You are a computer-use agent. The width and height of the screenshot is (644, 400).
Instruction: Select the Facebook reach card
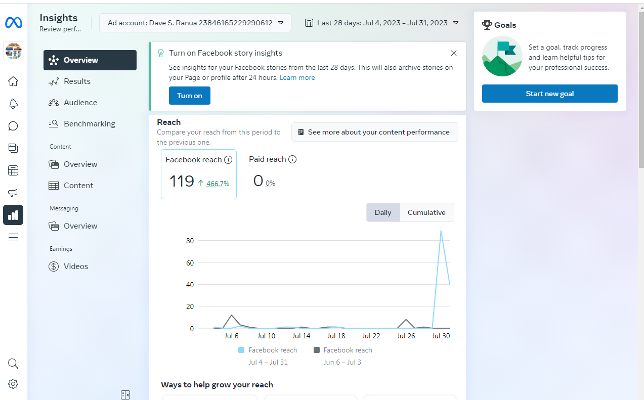point(199,174)
